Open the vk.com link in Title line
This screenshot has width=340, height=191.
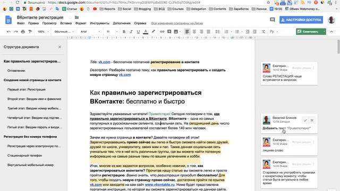(x=104, y=62)
